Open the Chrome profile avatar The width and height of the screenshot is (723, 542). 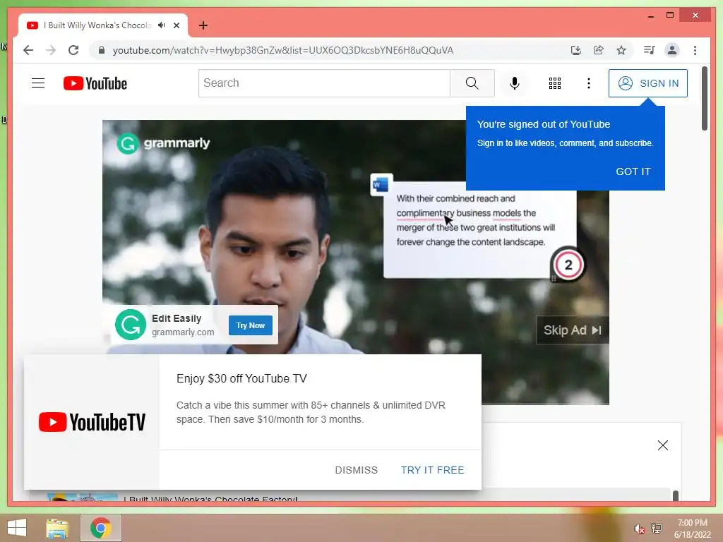coord(672,50)
